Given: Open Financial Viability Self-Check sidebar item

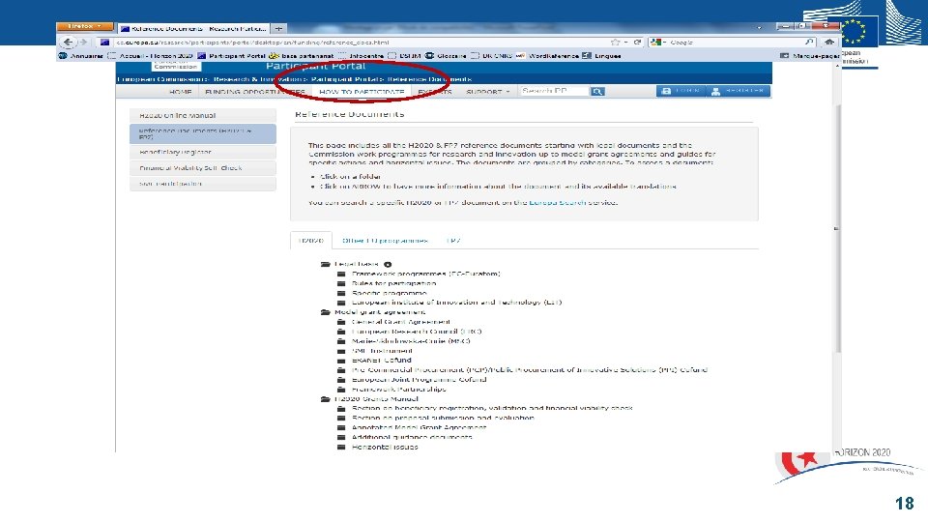Looking at the screenshot, I should [x=203, y=168].
